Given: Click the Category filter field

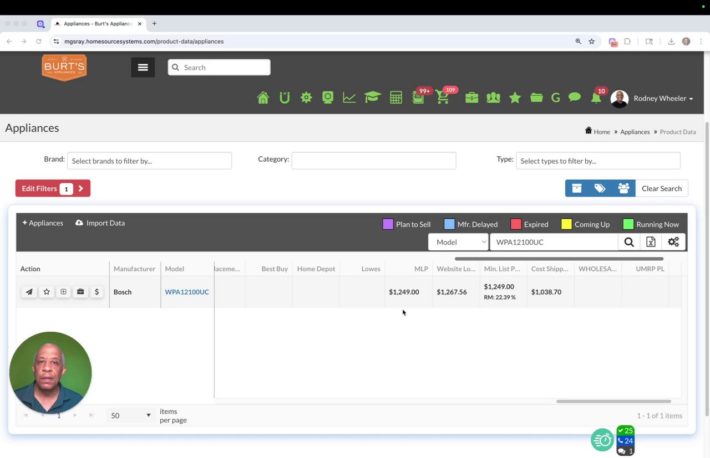Looking at the screenshot, I should pyautogui.click(x=374, y=161).
